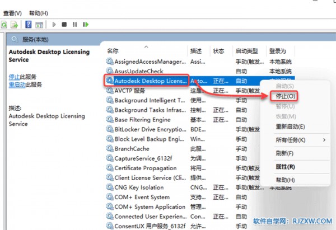Click gear icon of Connected User Experiences
336x230 pixels.
(110, 217)
